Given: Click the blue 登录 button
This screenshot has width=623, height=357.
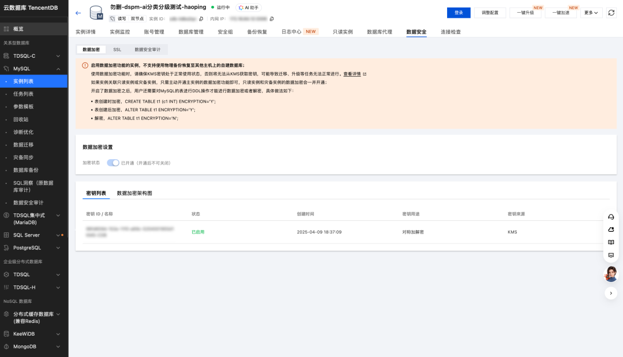Looking at the screenshot, I should pyautogui.click(x=459, y=13).
